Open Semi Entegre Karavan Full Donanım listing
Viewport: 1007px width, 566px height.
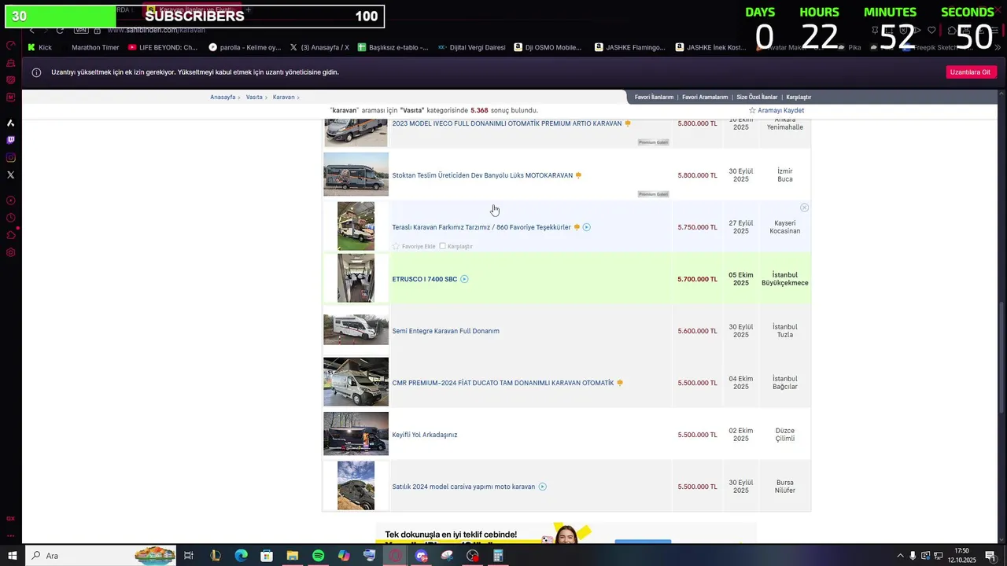pos(446,331)
